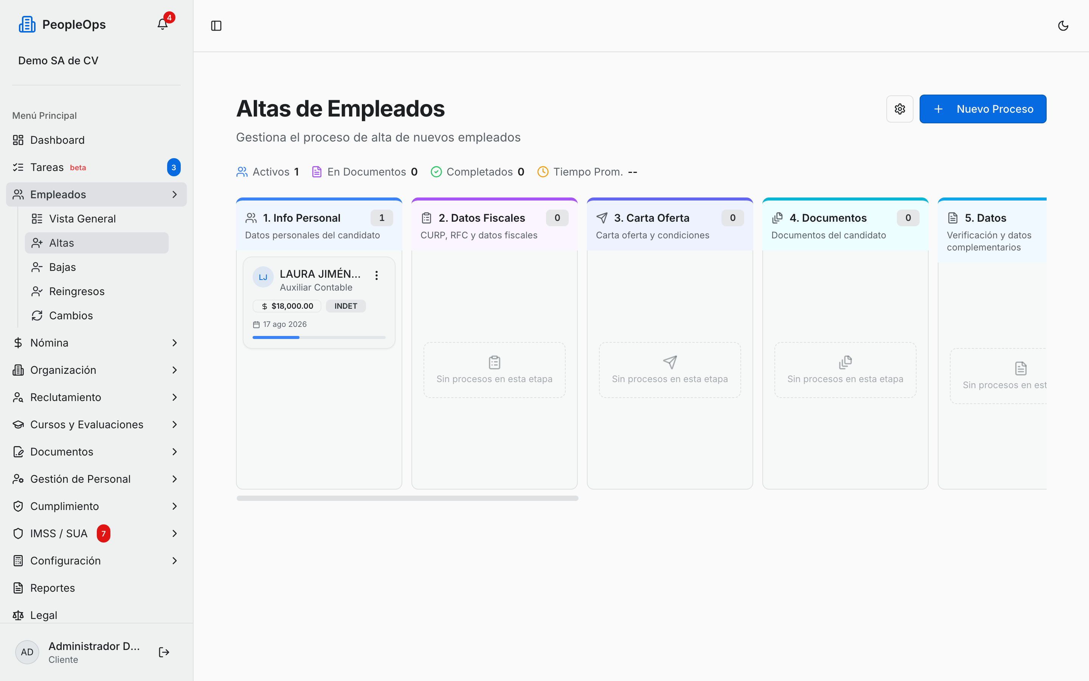The height and width of the screenshot is (681, 1089).
Task: Click the Completados check circle icon
Action: point(436,172)
